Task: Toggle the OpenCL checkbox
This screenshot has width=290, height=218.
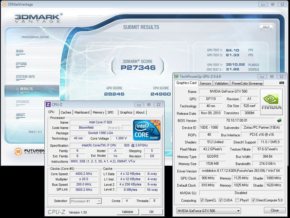Action: [202, 200]
